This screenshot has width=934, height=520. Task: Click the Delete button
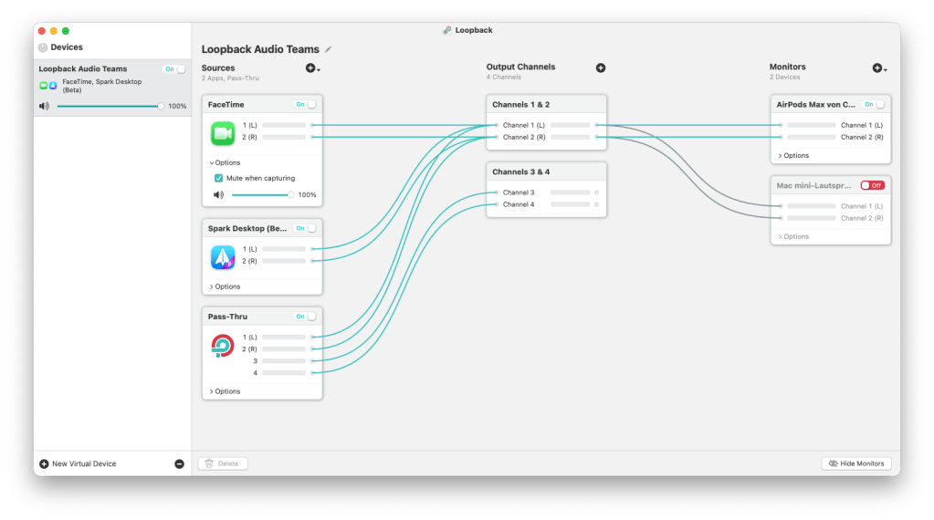(x=222, y=463)
